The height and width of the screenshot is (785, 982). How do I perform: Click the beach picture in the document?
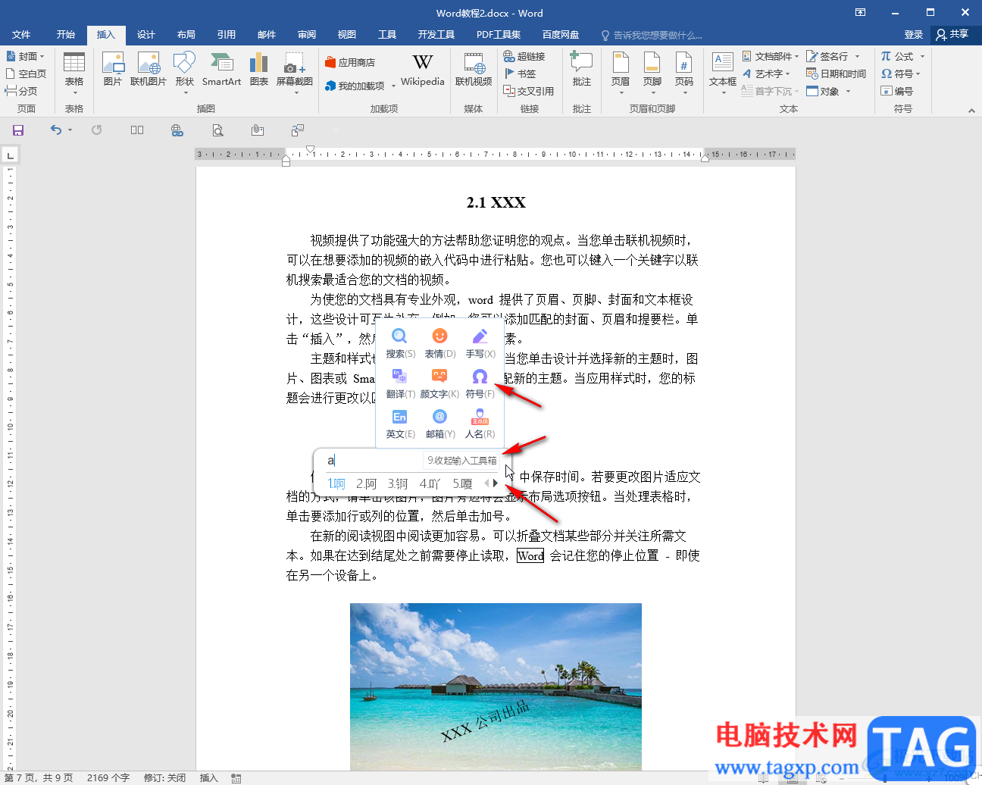coord(496,686)
